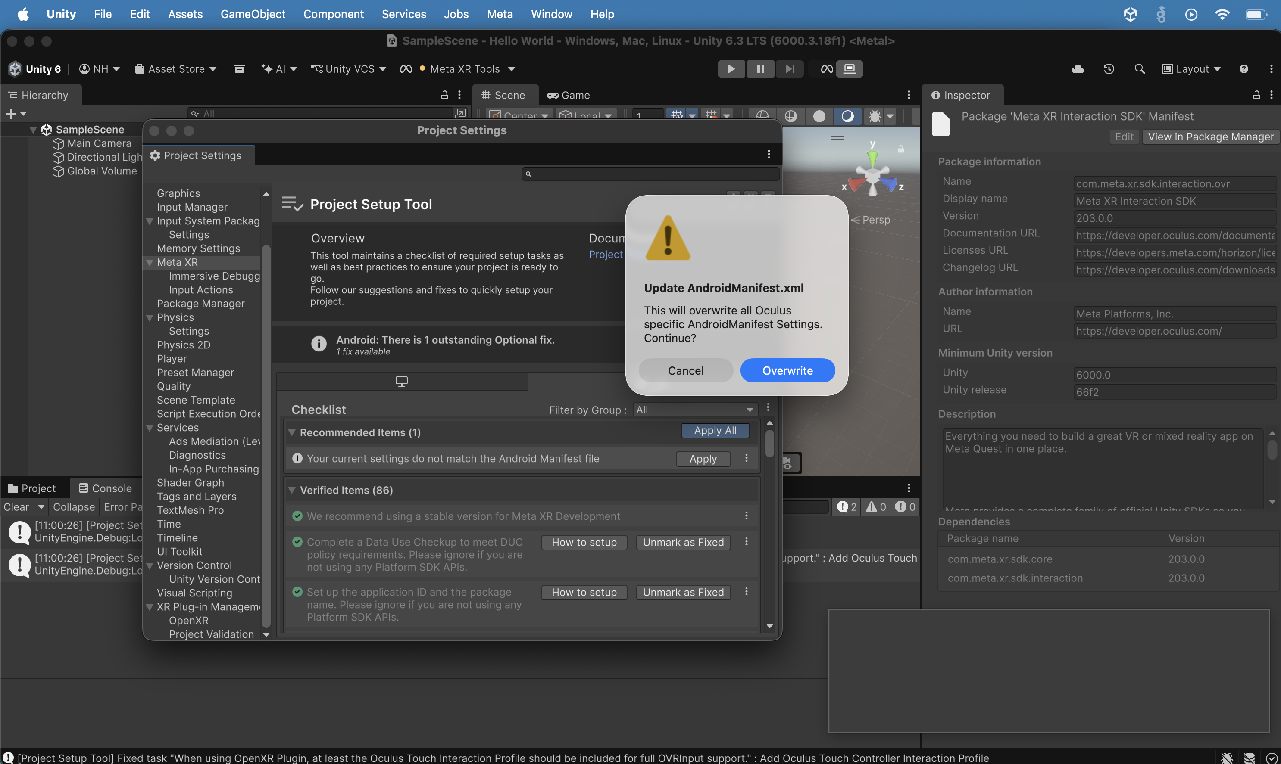The width and height of the screenshot is (1281, 764).
Task: Select Player in settings list
Action: point(172,359)
